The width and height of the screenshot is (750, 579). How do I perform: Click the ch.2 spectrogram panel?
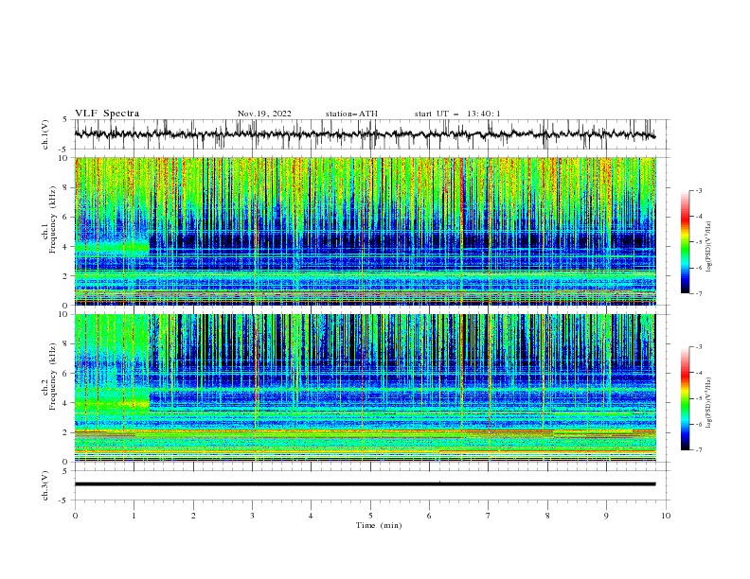pyautogui.click(x=366, y=388)
